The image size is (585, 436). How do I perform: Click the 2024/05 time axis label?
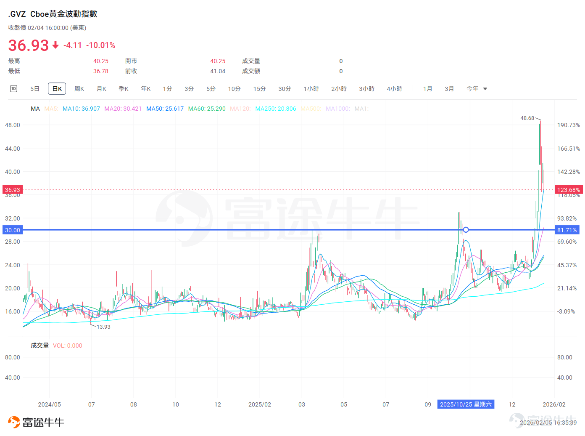tap(50, 404)
